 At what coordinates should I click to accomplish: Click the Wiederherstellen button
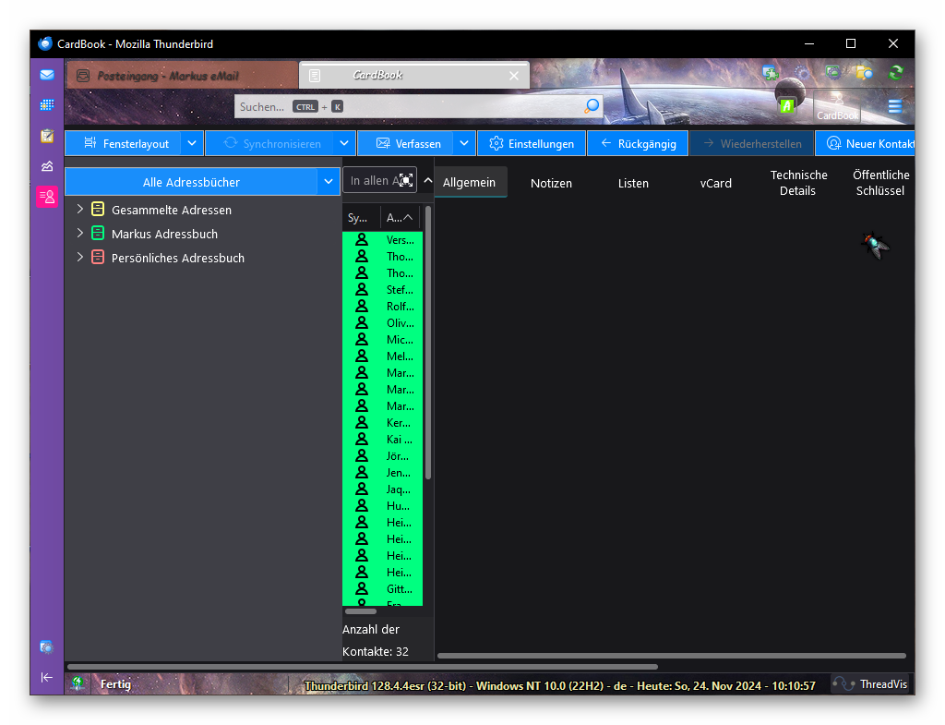752,143
